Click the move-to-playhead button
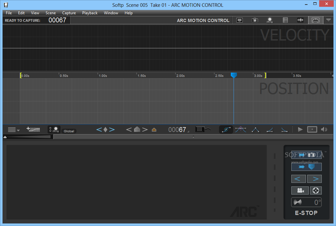 click(x=307, y=167)
